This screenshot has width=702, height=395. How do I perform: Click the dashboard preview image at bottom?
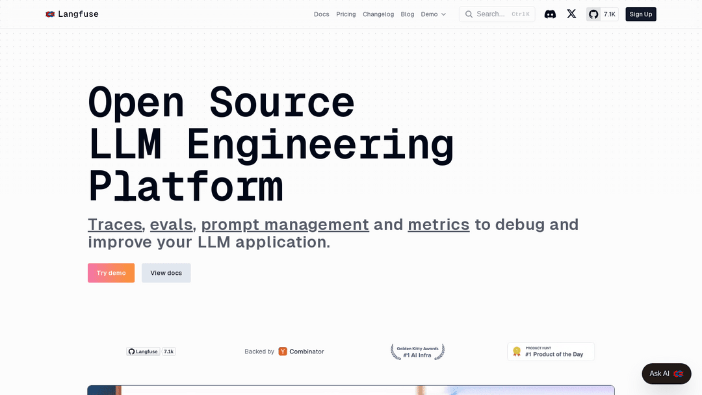pos(351,390)
